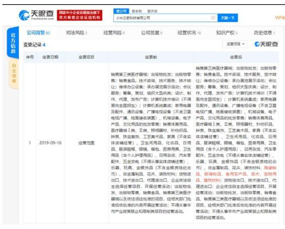
Task: Click the 变更记录 section heading
Action: 34,45
